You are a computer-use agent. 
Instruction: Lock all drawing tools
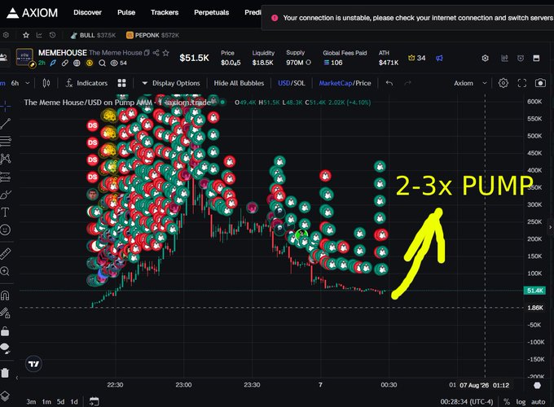5,331
